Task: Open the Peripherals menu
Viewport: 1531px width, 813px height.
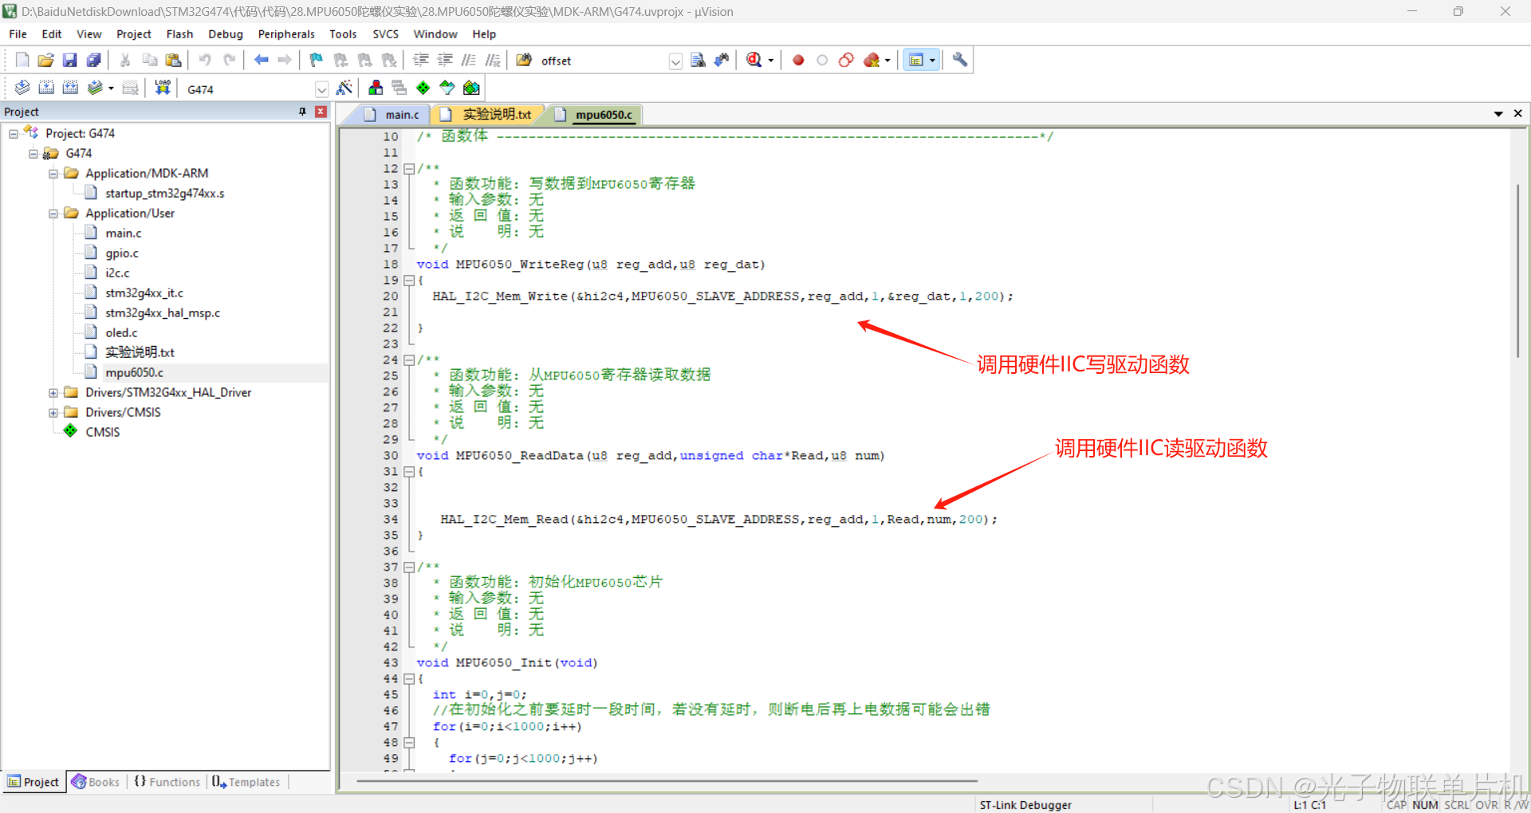Action: coord(286,34)
